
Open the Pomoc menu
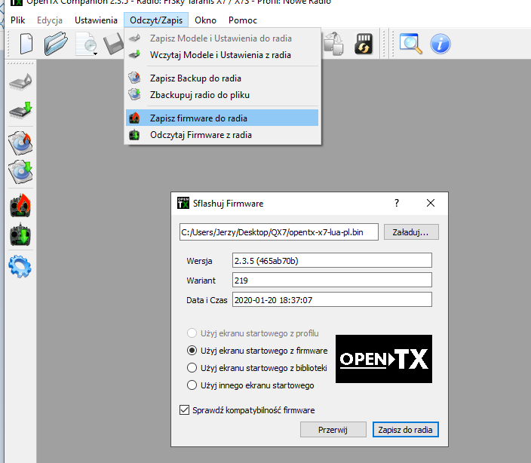click(242, 20)
